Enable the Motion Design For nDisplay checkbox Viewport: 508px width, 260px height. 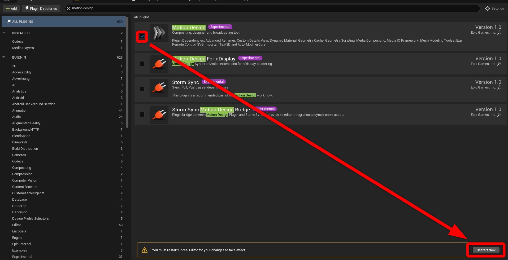coord(142,64)
